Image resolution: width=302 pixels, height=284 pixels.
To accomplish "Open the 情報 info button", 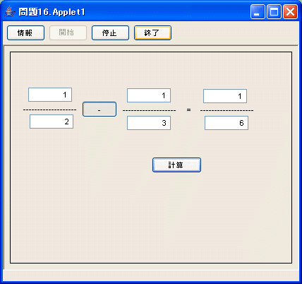I will (x=25, y=33).
